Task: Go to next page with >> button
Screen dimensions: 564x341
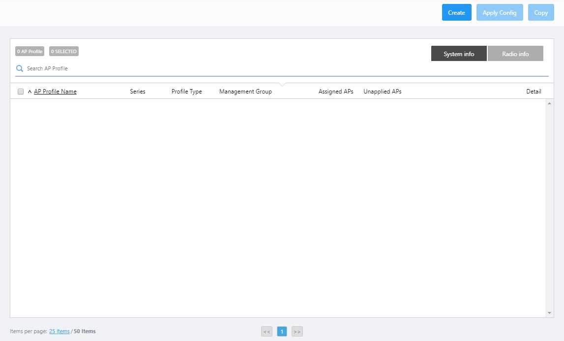Action: pos(297,332)
